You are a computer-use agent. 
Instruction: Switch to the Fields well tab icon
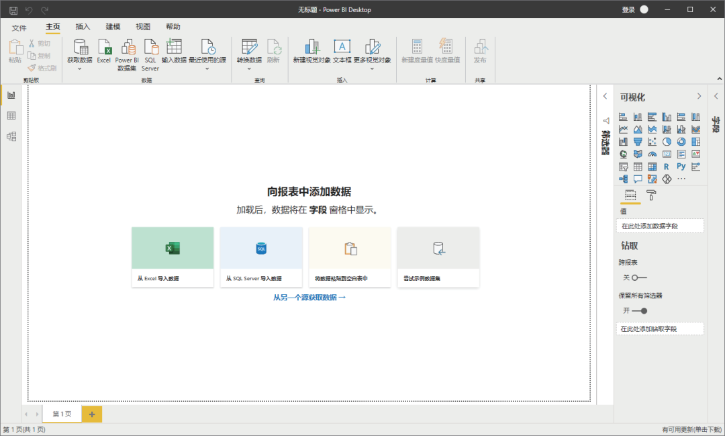(x=630, y=195)
